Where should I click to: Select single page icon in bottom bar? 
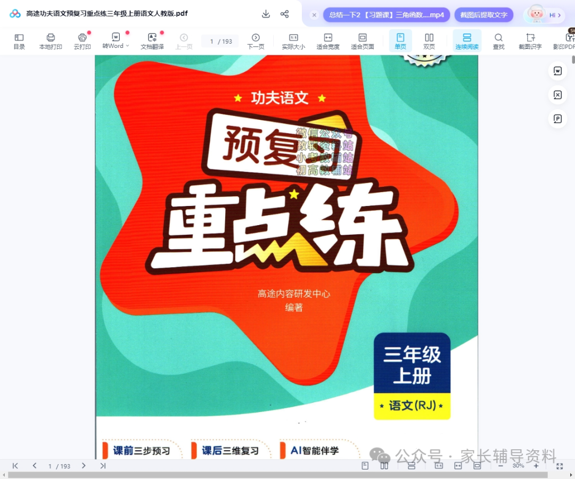tap(365, 466)
